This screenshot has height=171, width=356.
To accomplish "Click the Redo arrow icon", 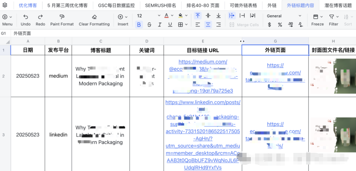I will 40,17.
